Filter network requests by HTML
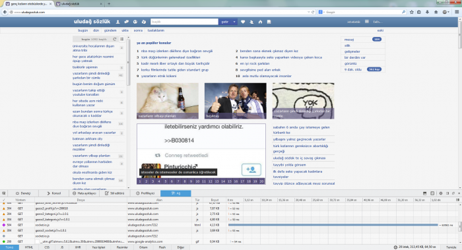 click(29, 247)
